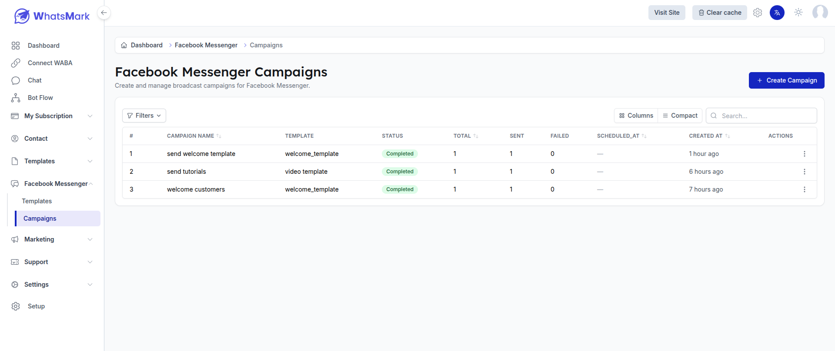This screenshot has width=835, height=351.
Task: Click the Connect WABA link icon
Action: [16, 63]
